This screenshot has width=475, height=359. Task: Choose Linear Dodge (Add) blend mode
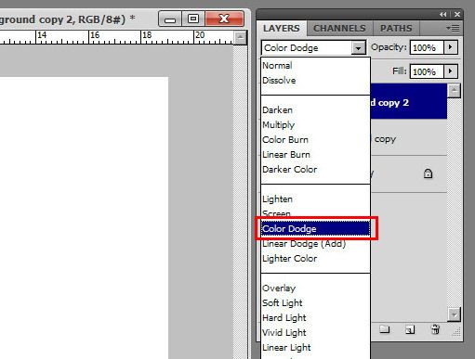coord(315,244)
